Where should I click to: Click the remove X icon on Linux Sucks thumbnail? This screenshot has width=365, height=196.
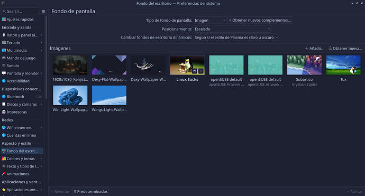(201, 71)
